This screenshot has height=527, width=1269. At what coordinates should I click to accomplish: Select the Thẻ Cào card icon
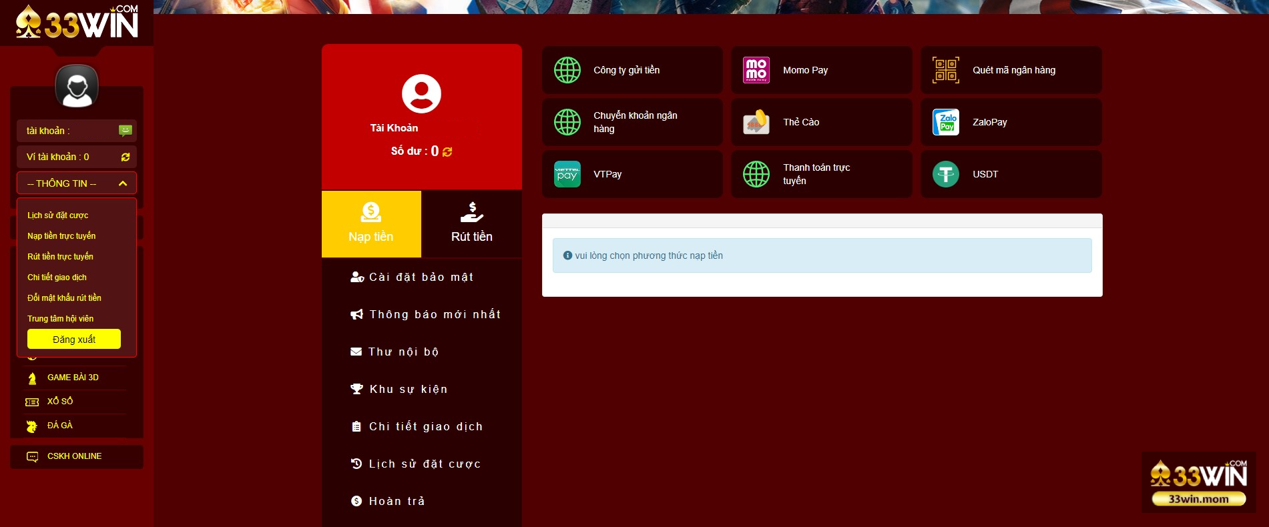(756, 122)
